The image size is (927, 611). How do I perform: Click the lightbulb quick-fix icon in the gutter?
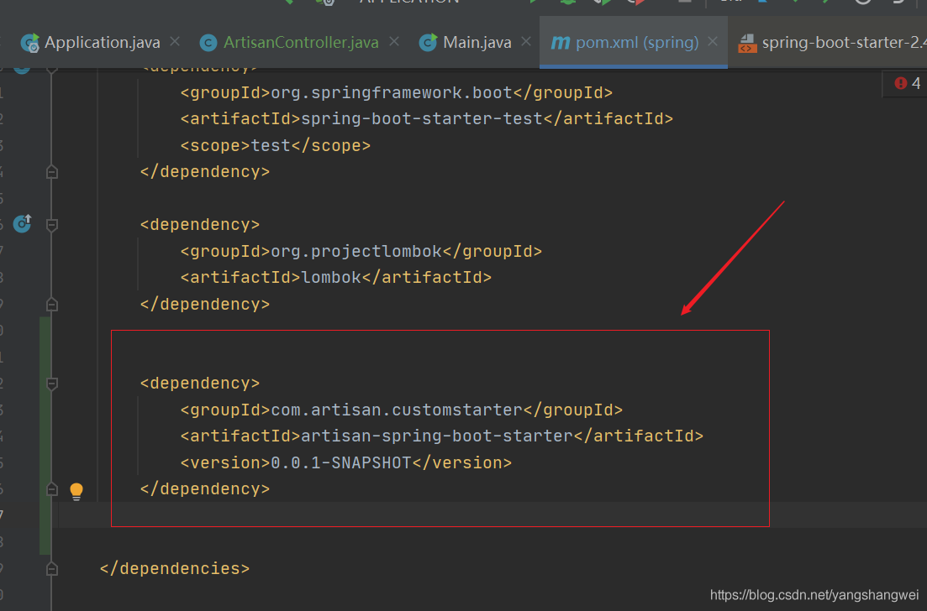pos(76,491)
